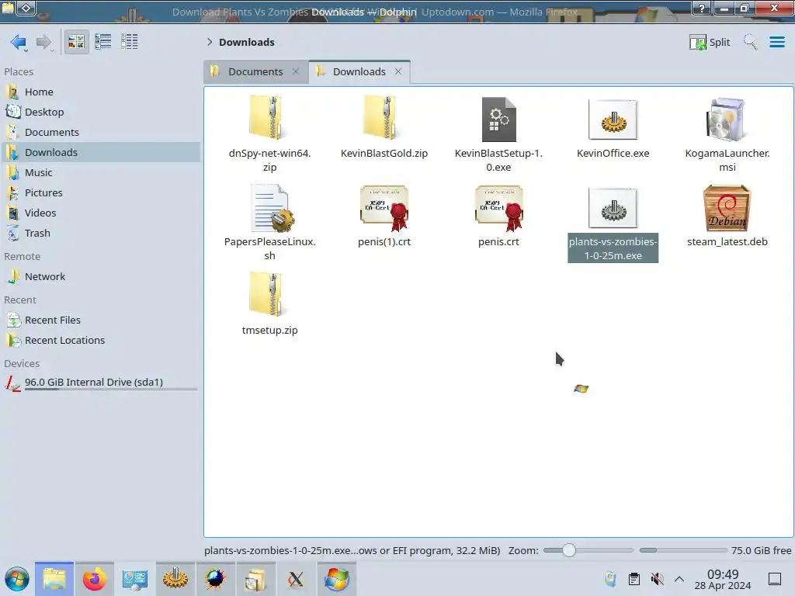This screenshot has height=596, width=795.
Task: Select tmsetup.zip archive icon
Action: coord(269,294)
